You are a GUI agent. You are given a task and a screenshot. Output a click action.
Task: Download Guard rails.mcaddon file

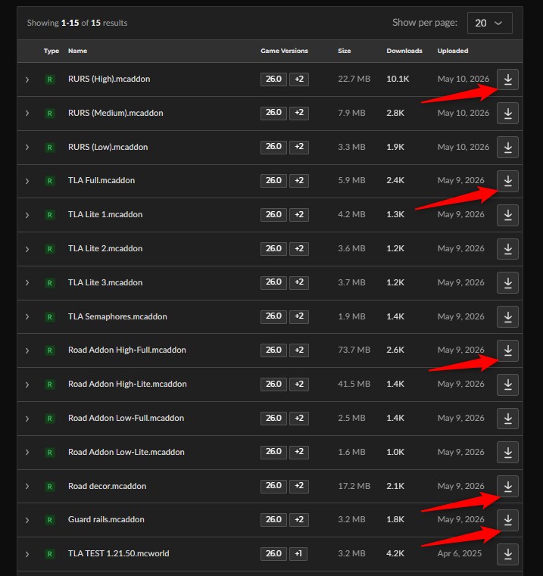click(x=507, y=520)
